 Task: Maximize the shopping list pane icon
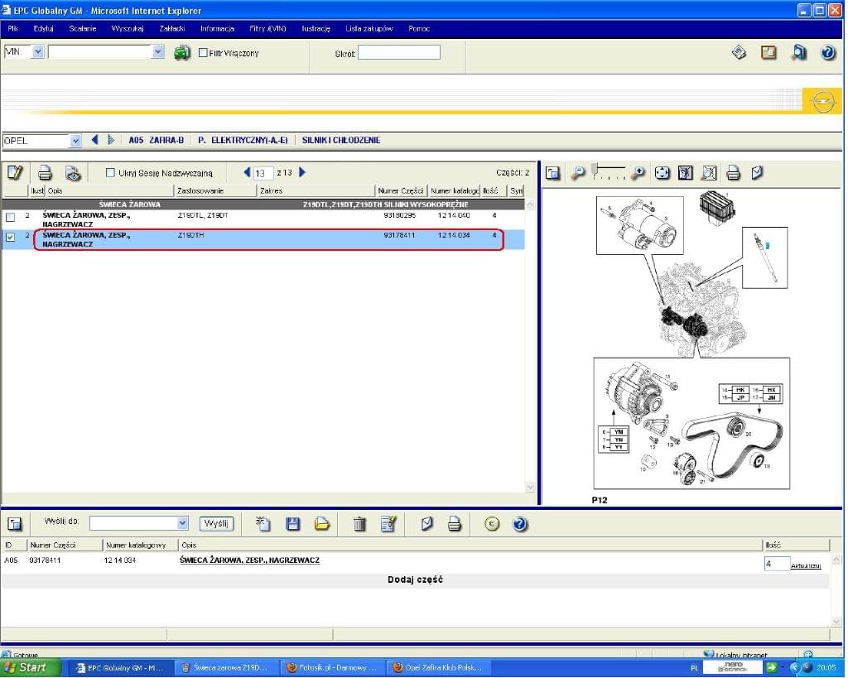click(x=15, y=523)
